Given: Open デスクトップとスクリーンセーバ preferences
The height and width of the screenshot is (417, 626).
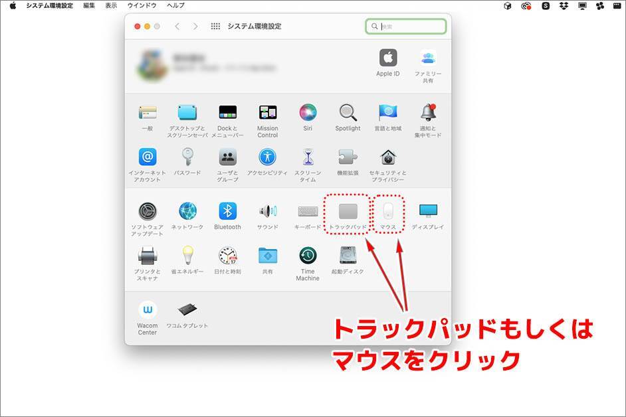Looking at the screenshot, I should click(x=187, y=113).
